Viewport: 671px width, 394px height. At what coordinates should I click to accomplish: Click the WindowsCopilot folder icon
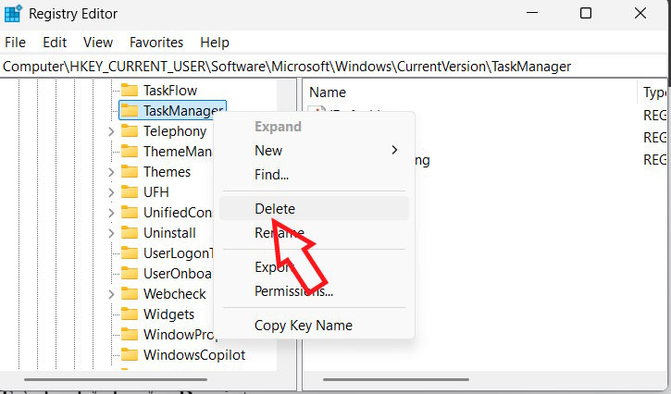tap(130, 355)
